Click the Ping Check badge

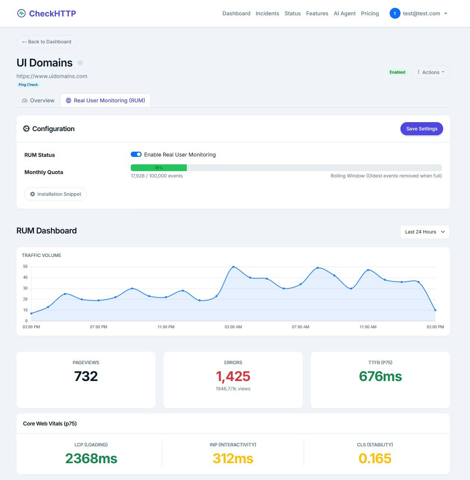(28, 84)
